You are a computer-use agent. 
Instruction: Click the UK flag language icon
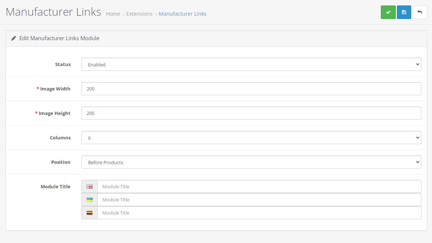90,186
